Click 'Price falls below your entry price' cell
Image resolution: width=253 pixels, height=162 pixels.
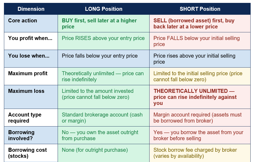[x=103, y=59]
